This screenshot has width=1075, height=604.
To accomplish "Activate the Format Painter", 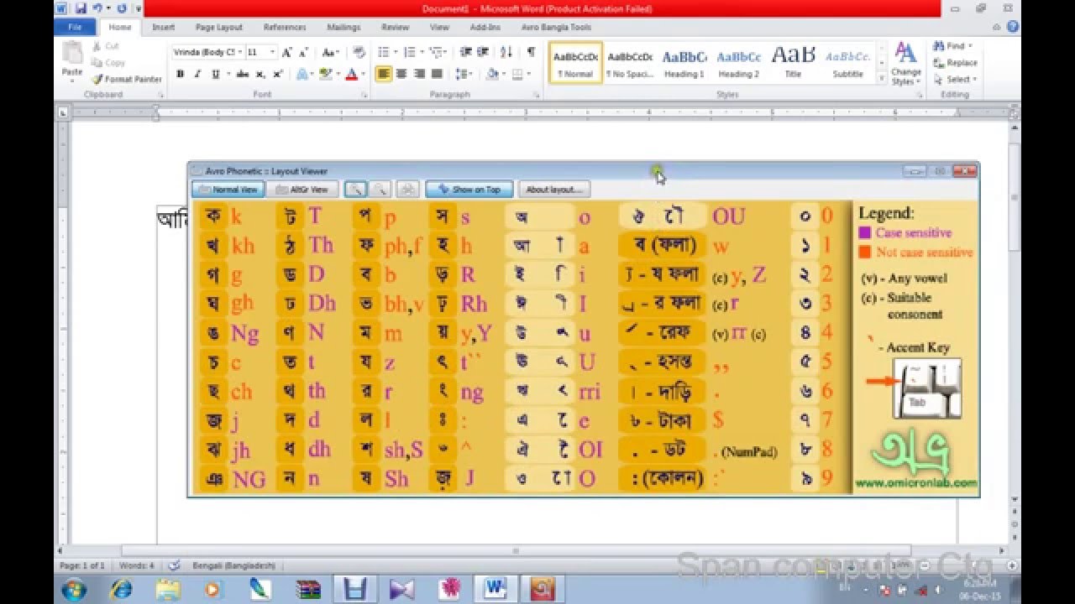I will coord(126,80).
